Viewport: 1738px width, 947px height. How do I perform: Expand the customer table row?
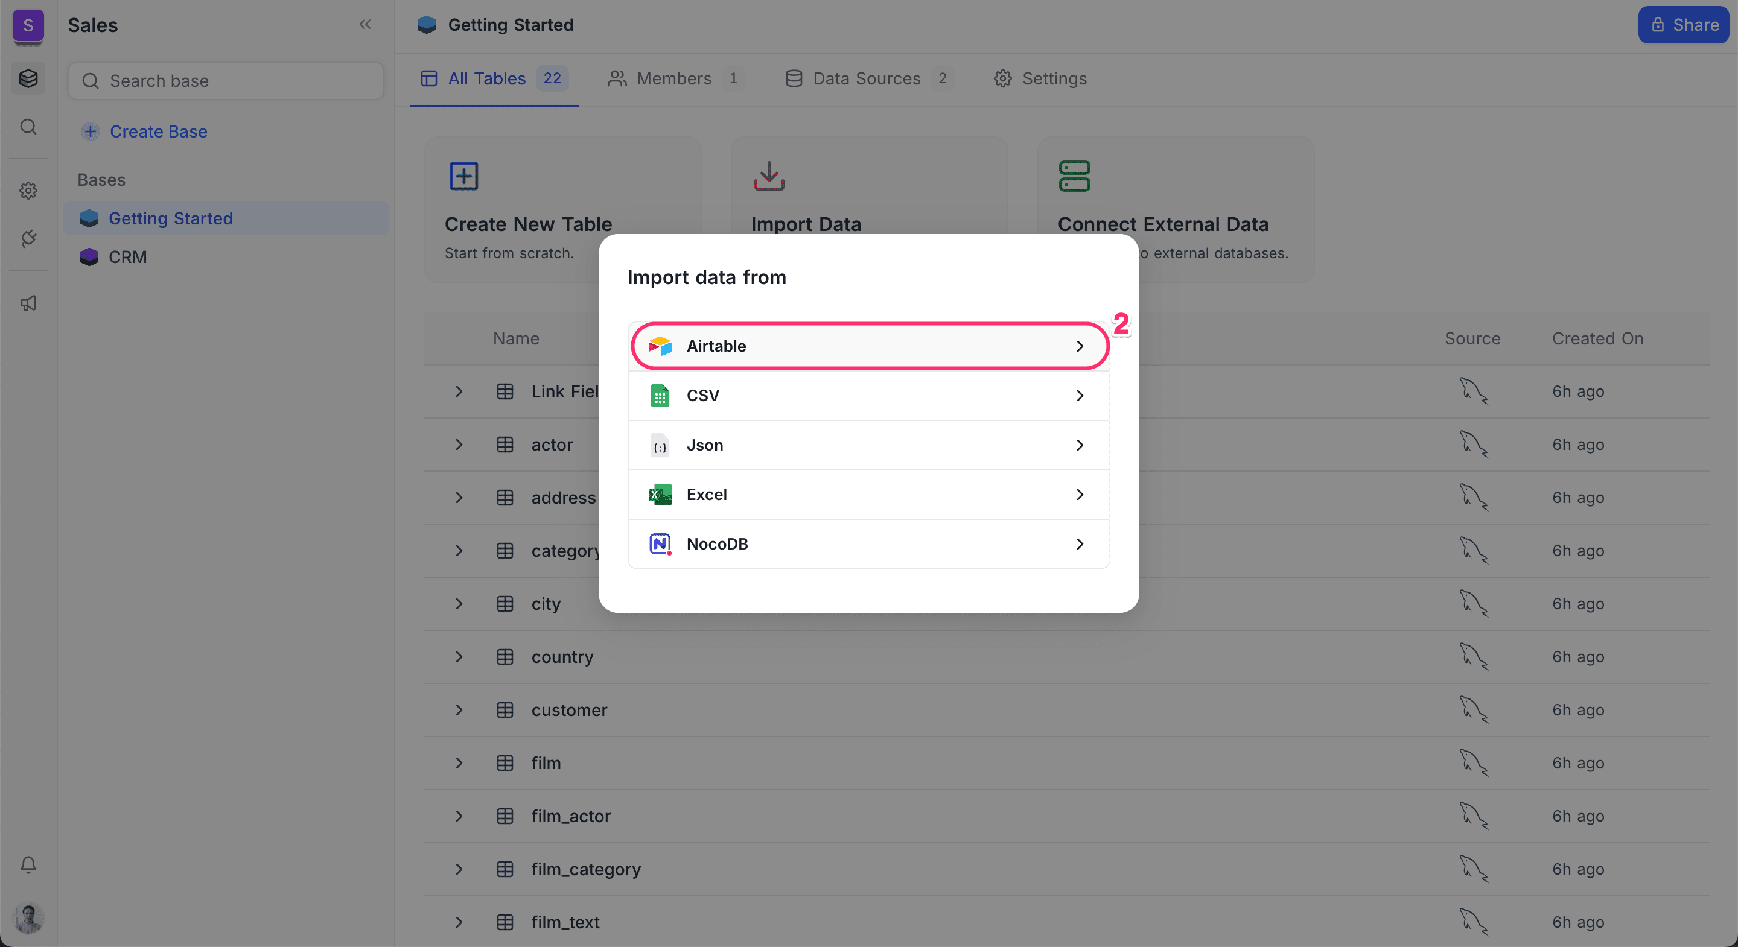(x=459, y=711)
